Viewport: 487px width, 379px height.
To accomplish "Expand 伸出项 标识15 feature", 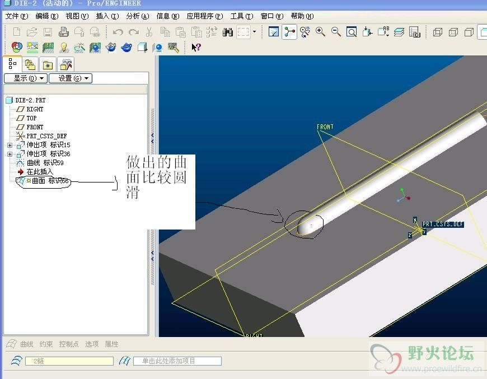I will pos(10,145).
